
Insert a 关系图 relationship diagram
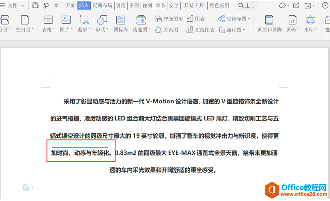coord(167,30)
